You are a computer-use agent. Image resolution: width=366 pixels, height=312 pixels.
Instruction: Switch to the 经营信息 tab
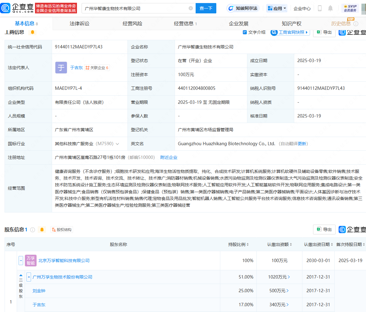pos(185,23)
